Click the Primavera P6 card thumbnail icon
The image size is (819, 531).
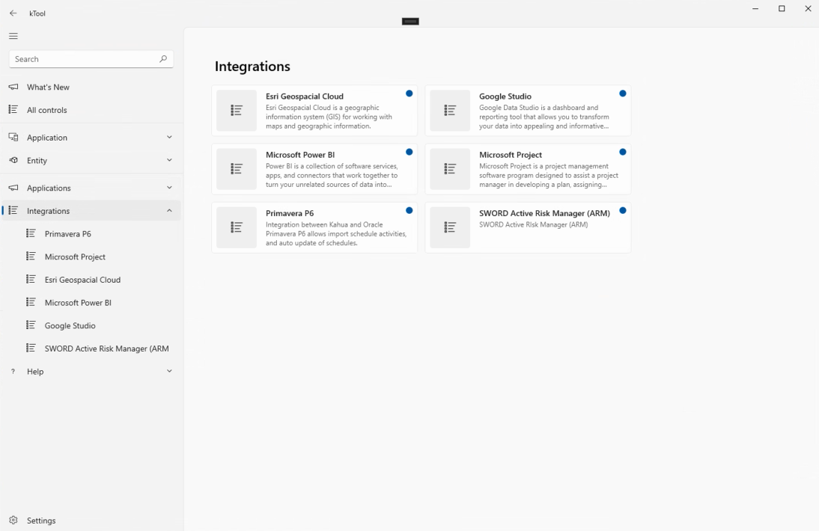pyautogui.click(x=237, y=227)
